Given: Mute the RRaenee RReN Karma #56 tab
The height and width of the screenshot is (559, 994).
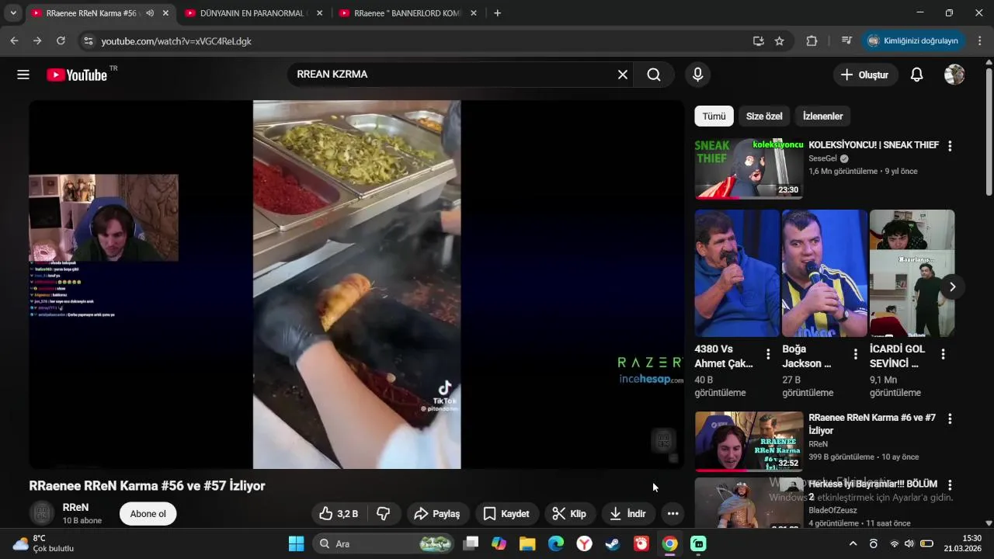Looking at the screenshot, I should [x=150, y=13].
